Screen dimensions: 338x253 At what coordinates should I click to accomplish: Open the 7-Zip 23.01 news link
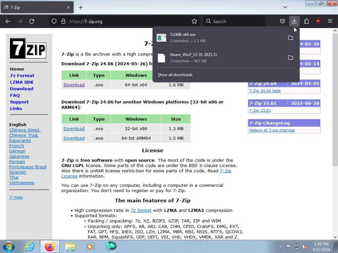(x=260, y=110)
